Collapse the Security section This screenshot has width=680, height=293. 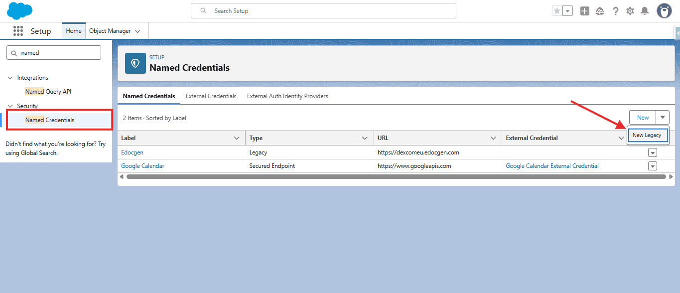(10, 106)
